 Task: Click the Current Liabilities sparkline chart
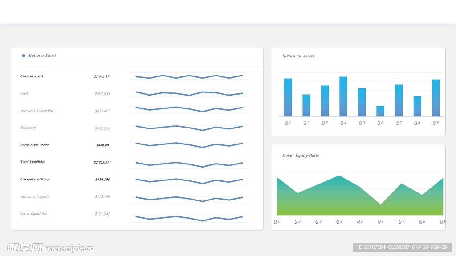(x=189, y=180)
